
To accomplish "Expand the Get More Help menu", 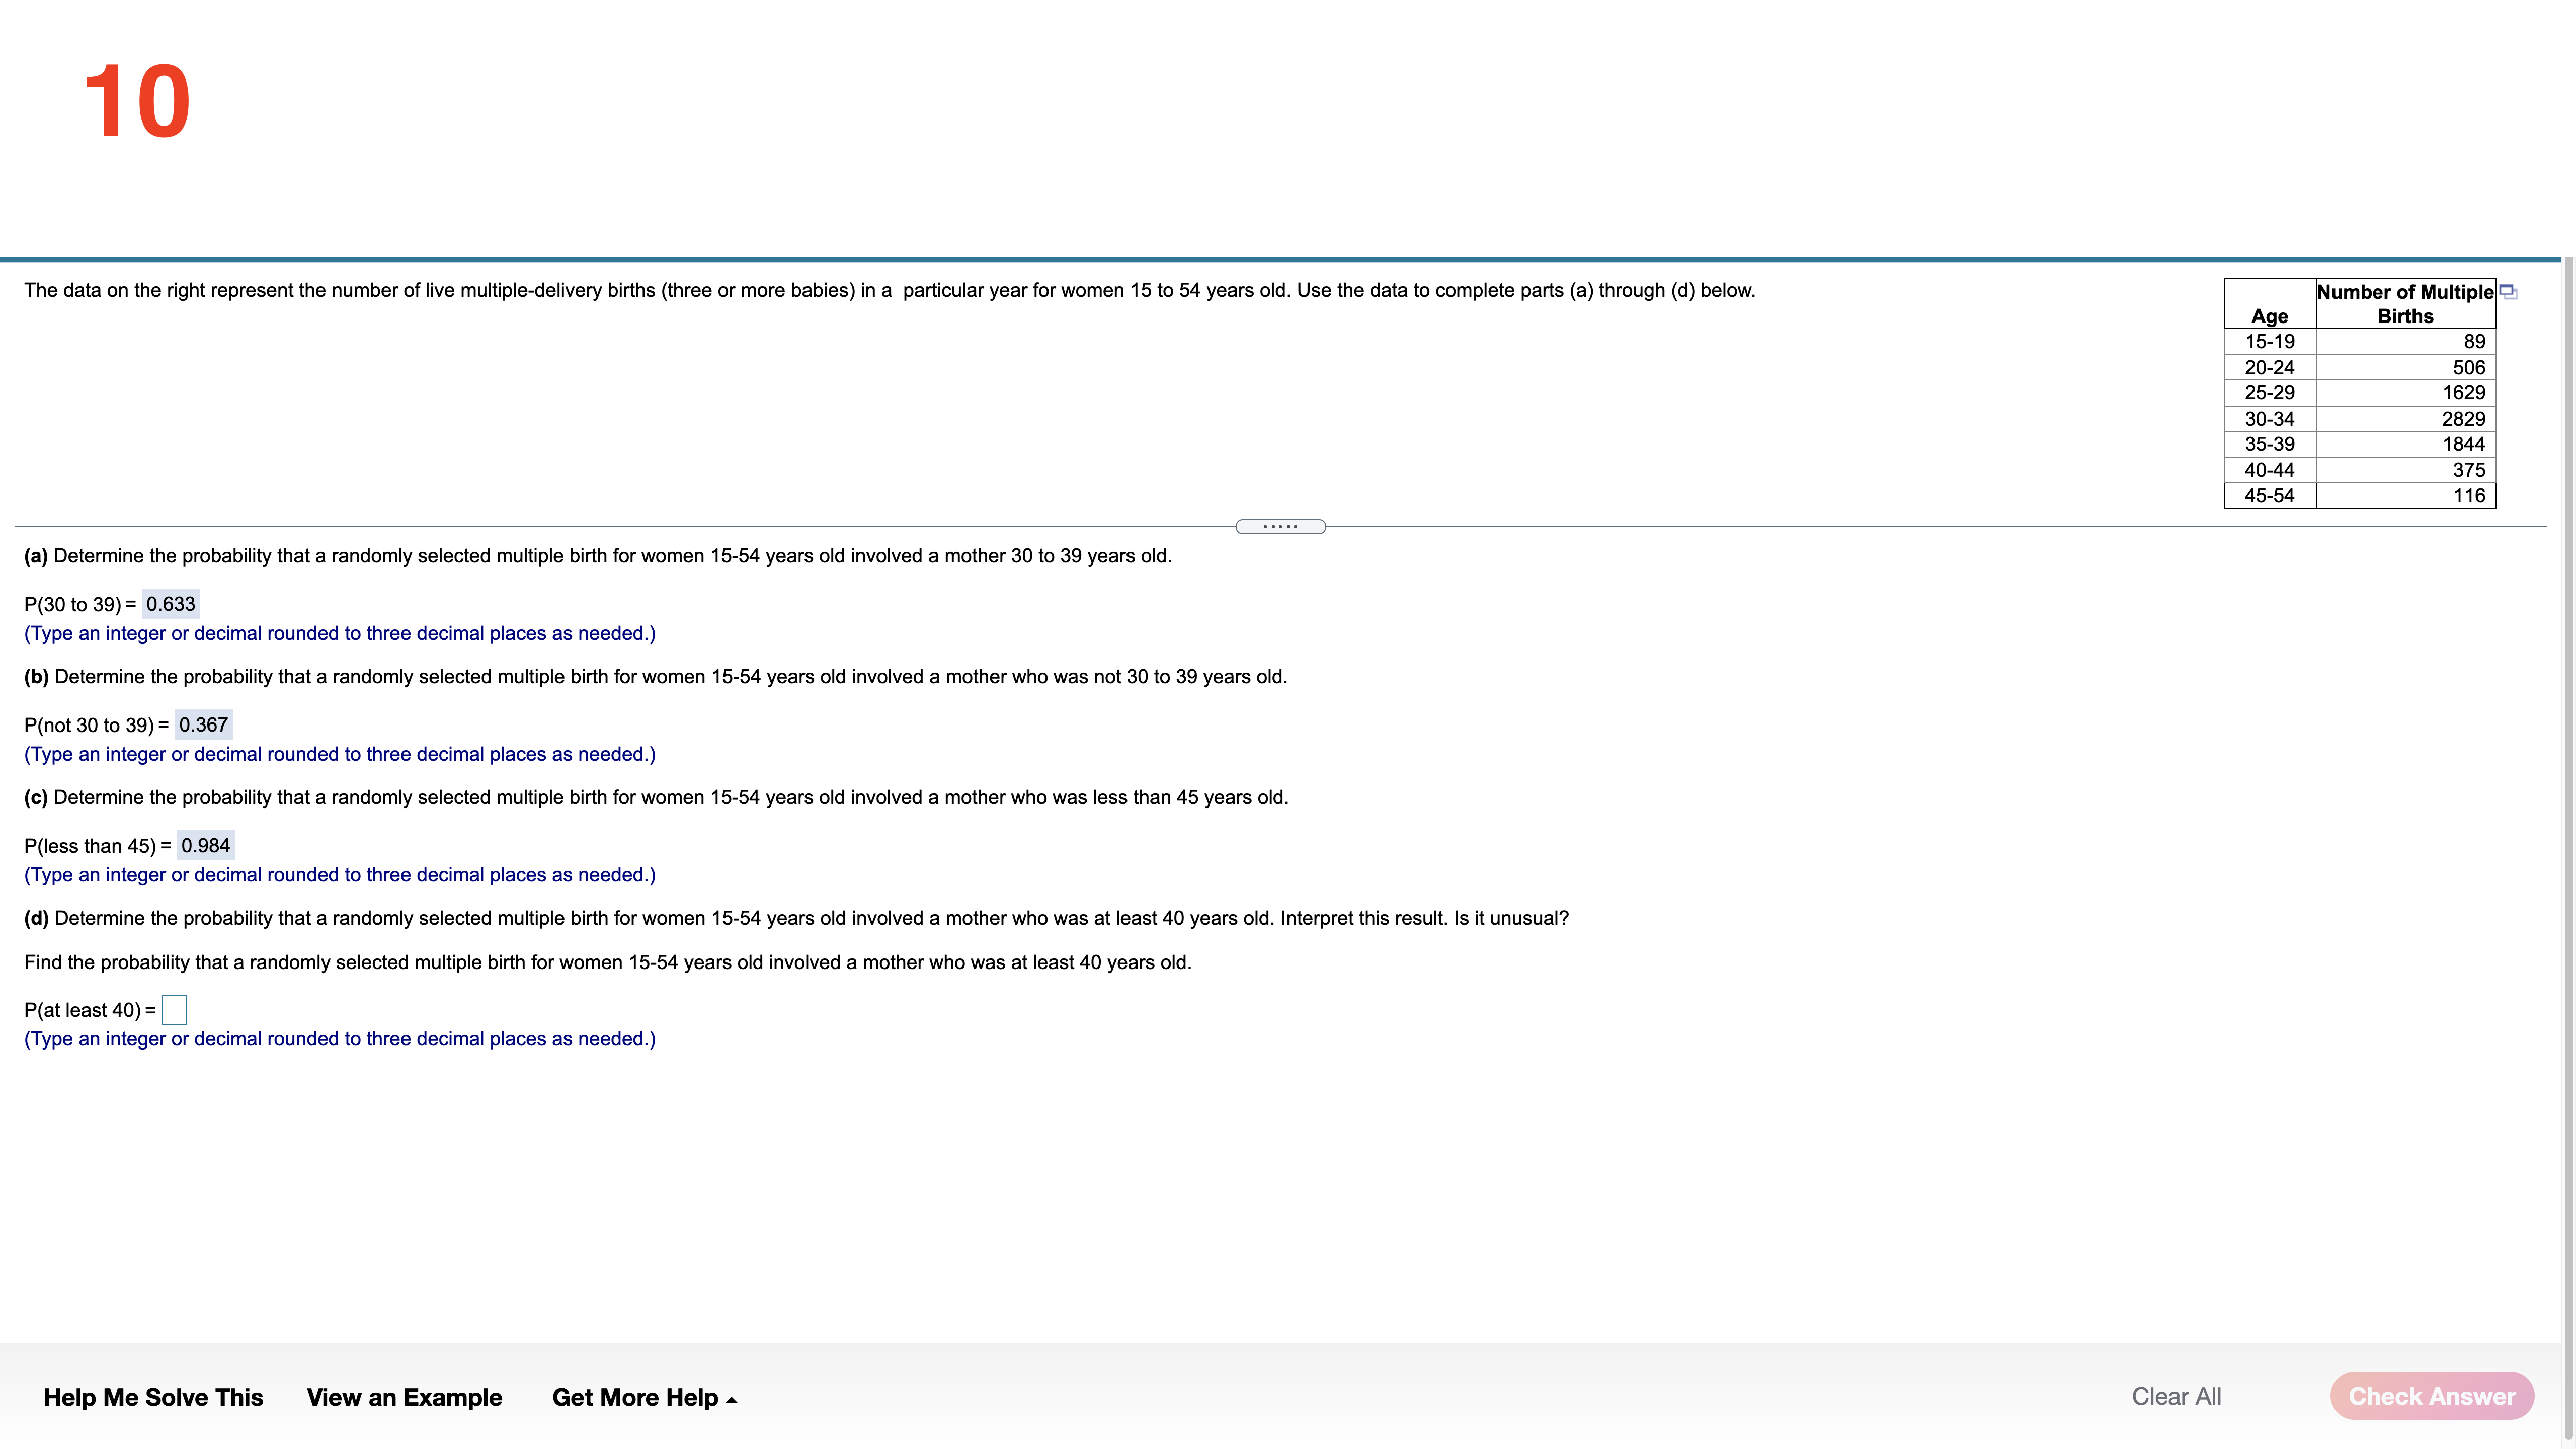I will 635,1397.
